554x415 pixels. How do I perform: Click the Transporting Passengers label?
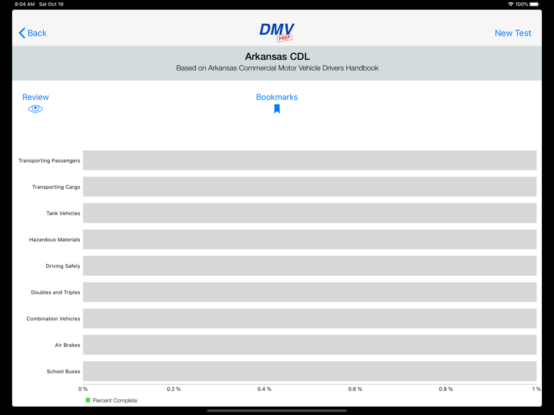[49, 160]
